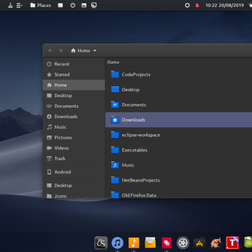Expand the Home path dropdown arrow
252x252 pixels.
pyautogui.click(x=94, y=50)
